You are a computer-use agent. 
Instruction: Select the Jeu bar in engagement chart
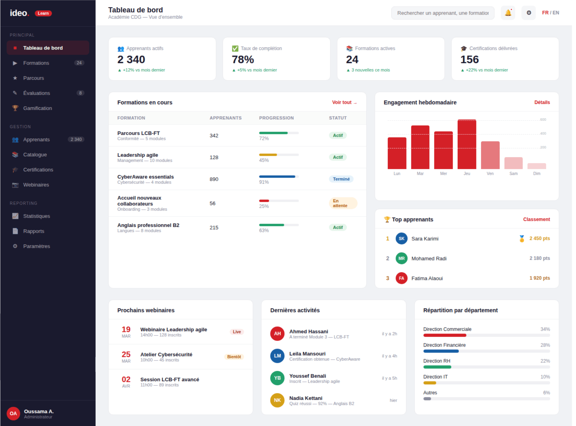coord(467,144)
